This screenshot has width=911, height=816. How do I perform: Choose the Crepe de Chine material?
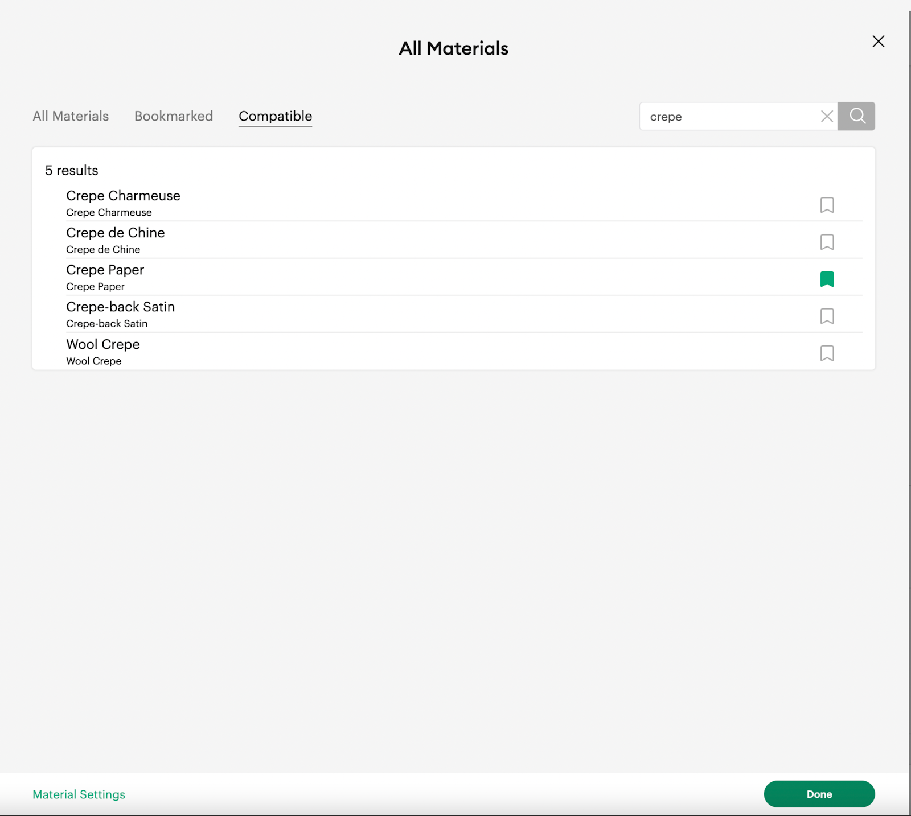(x=115, y=240)
